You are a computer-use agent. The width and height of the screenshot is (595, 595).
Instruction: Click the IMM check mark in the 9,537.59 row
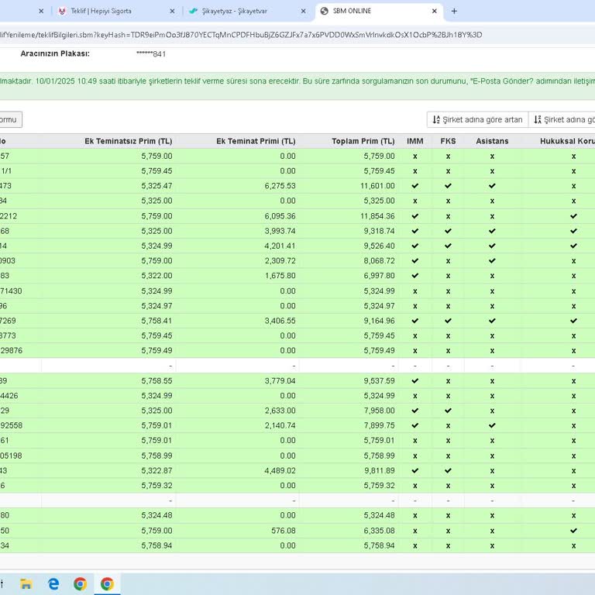coord(414,380)
